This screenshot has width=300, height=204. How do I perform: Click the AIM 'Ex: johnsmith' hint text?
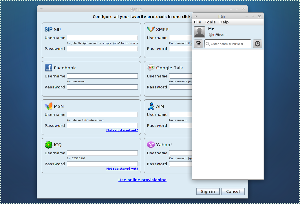pyautogui.click(x=178, y=120)
